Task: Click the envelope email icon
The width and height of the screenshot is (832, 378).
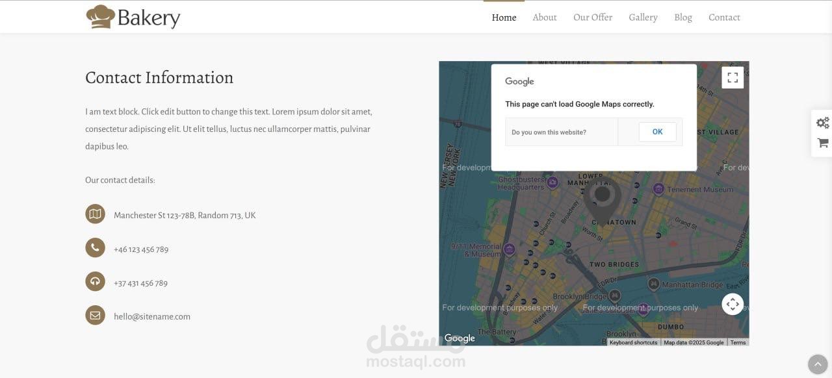Action: 95,316
